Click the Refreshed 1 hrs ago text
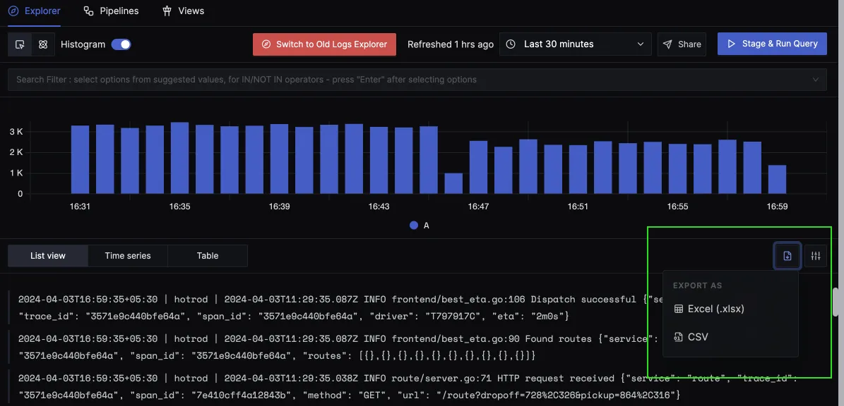The width and height of the screenshot is (844, 406). point(451,44)
